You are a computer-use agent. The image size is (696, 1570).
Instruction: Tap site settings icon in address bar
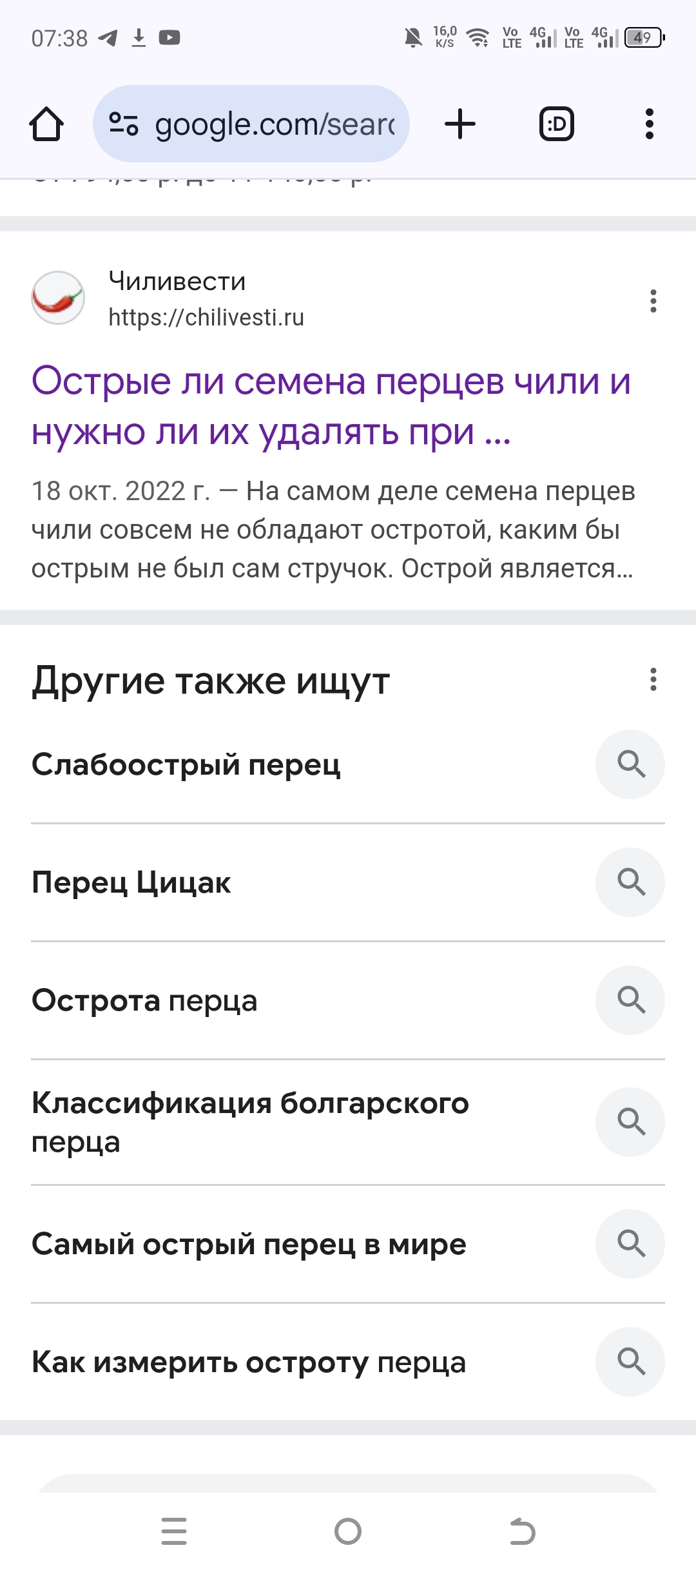pyautogui.click(x=123, y=124)
